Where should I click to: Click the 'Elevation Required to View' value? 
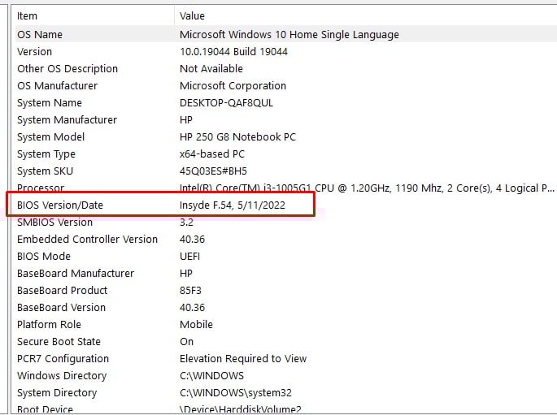click(243, 359)
